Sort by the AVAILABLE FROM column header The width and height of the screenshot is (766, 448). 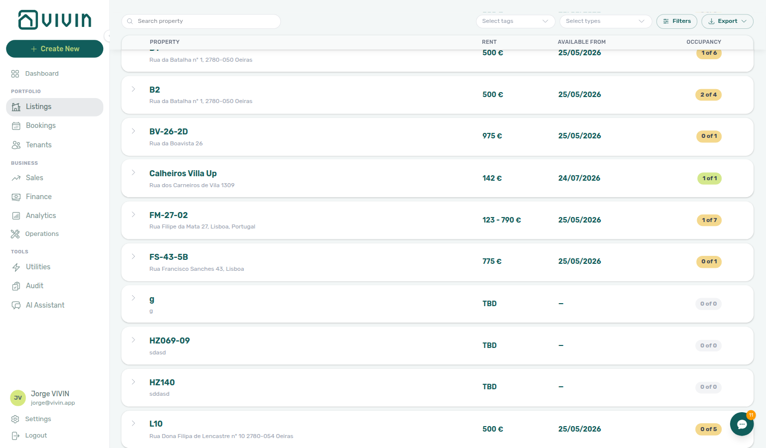pyautogui.click(x=581, y=42)
